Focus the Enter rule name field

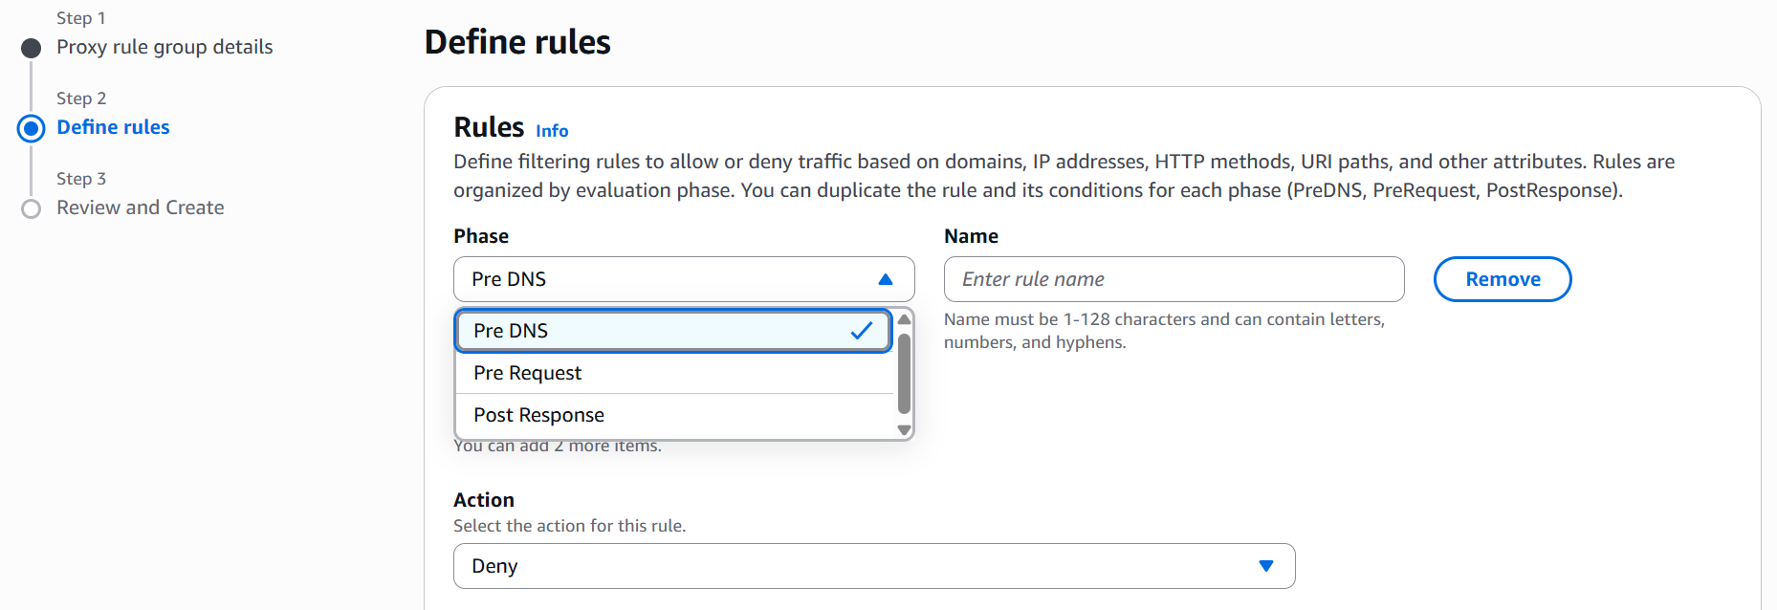1174,279
